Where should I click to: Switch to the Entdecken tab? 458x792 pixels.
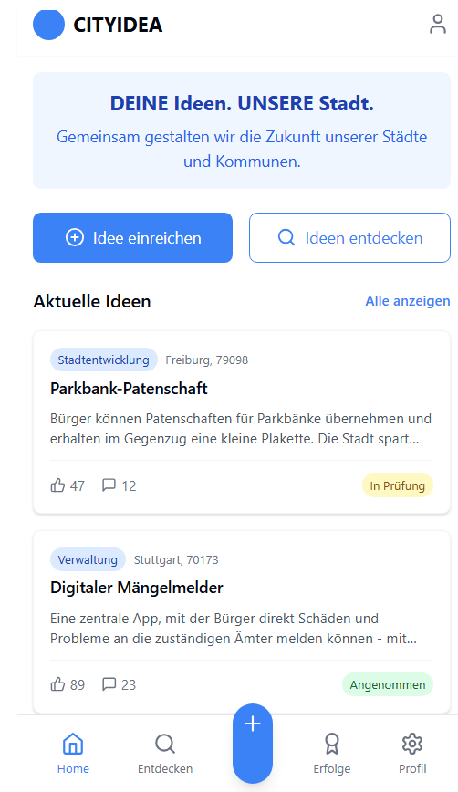(x=165, y=754)
